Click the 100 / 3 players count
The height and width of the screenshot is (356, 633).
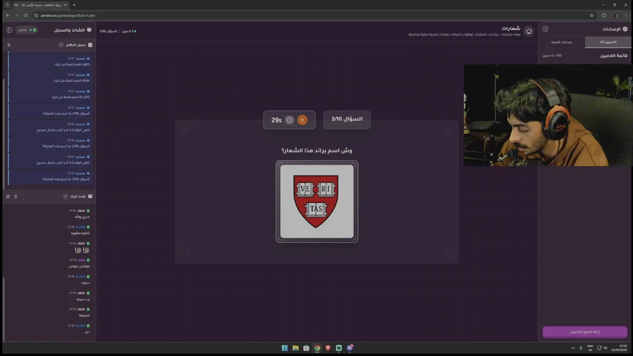click(x=552, y=56)
